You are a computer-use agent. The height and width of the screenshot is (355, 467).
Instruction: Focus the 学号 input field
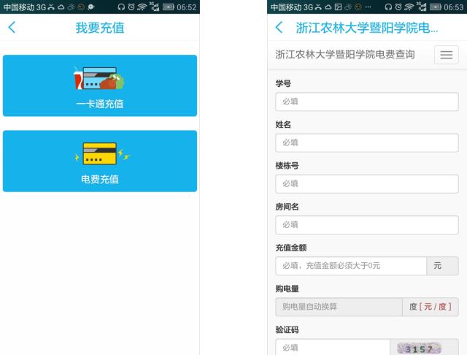(x=366, y=102)
